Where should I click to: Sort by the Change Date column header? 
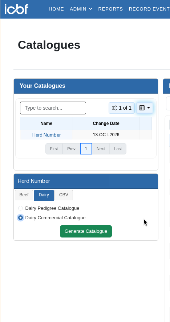pos(106,123)
